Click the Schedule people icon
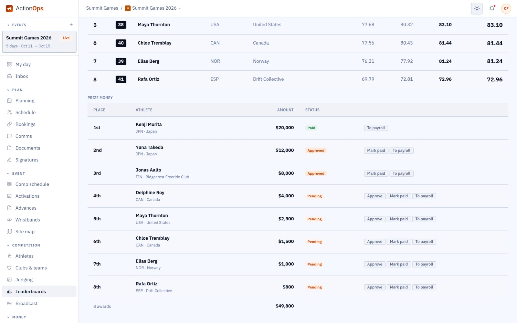This screenshot has height=323, width=517. pos(9,112)
